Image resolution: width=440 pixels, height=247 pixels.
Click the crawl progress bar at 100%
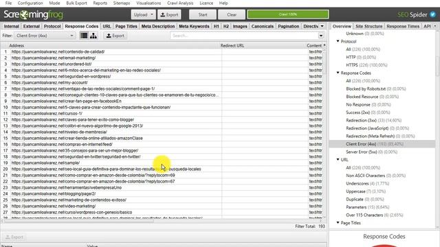pyautogui.click(x=288, y=14)
